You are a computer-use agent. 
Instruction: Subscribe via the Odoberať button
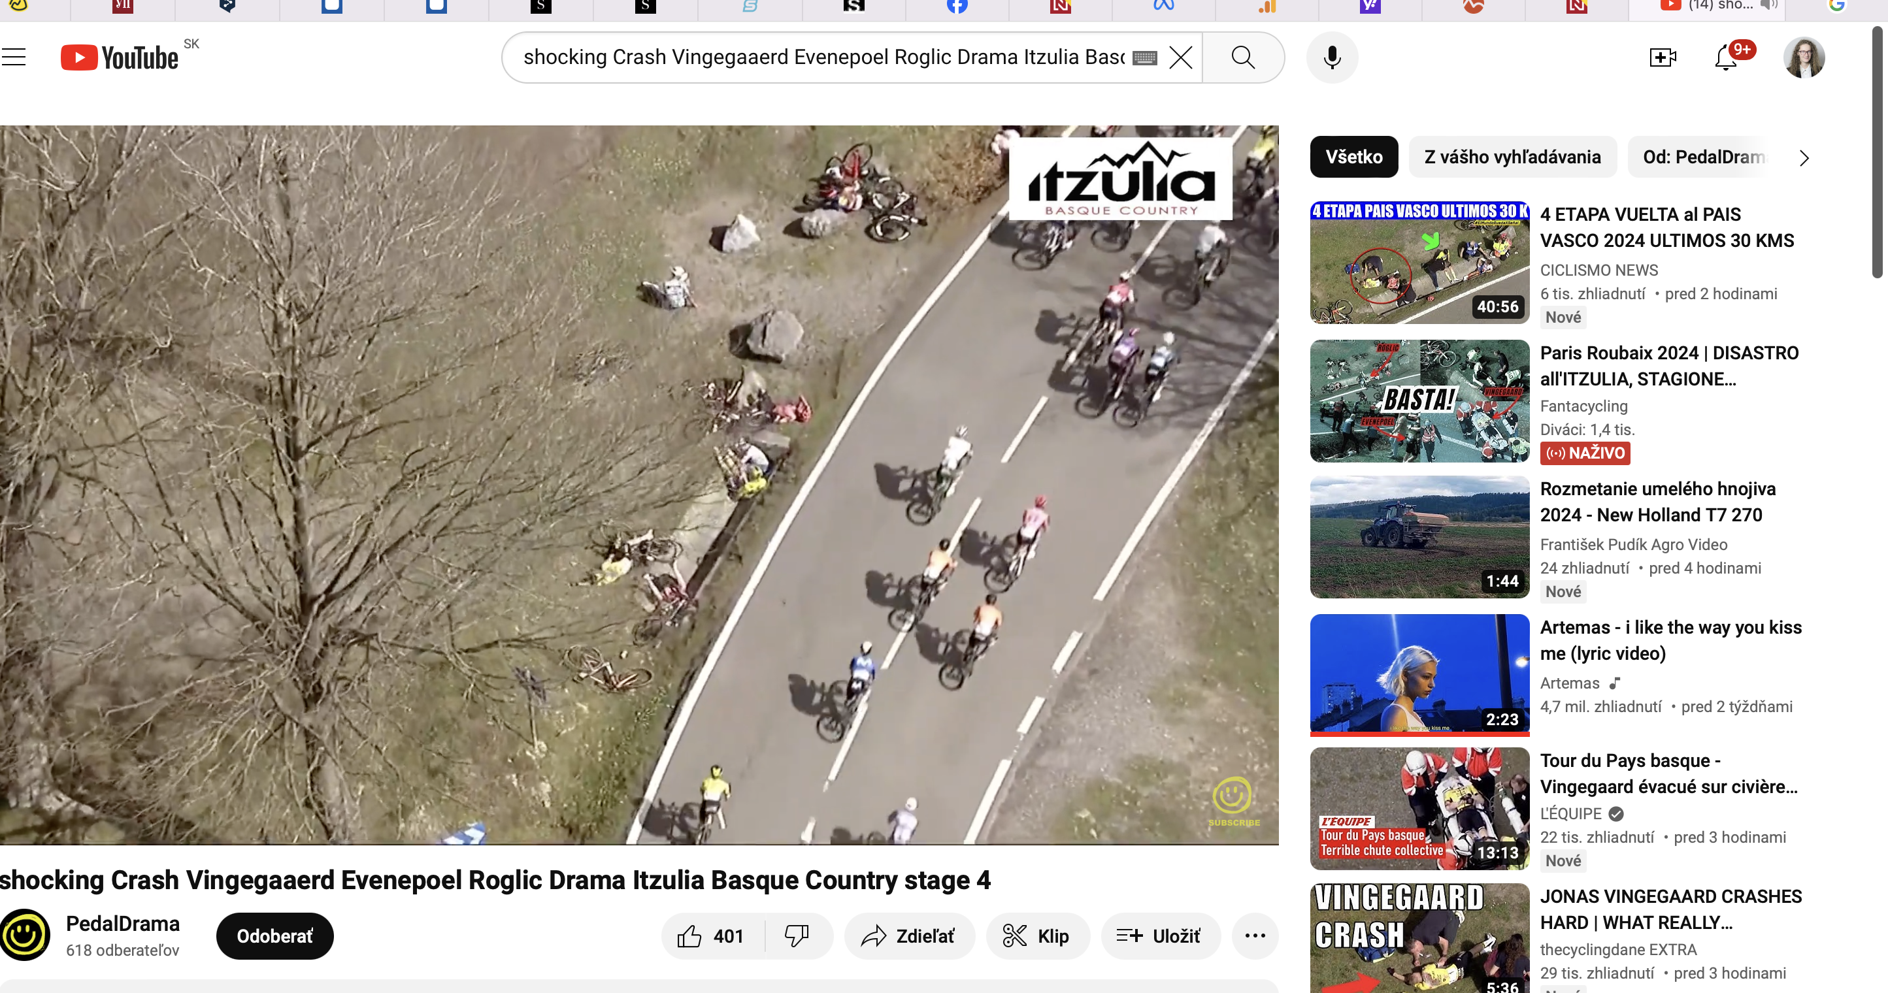(275, 936)
